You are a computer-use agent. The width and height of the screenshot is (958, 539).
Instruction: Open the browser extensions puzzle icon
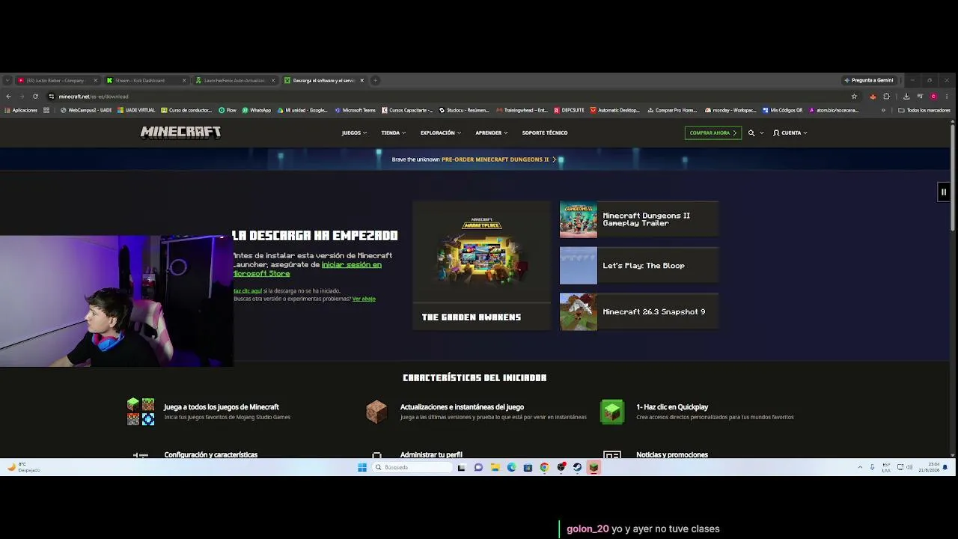click(887, 96)
